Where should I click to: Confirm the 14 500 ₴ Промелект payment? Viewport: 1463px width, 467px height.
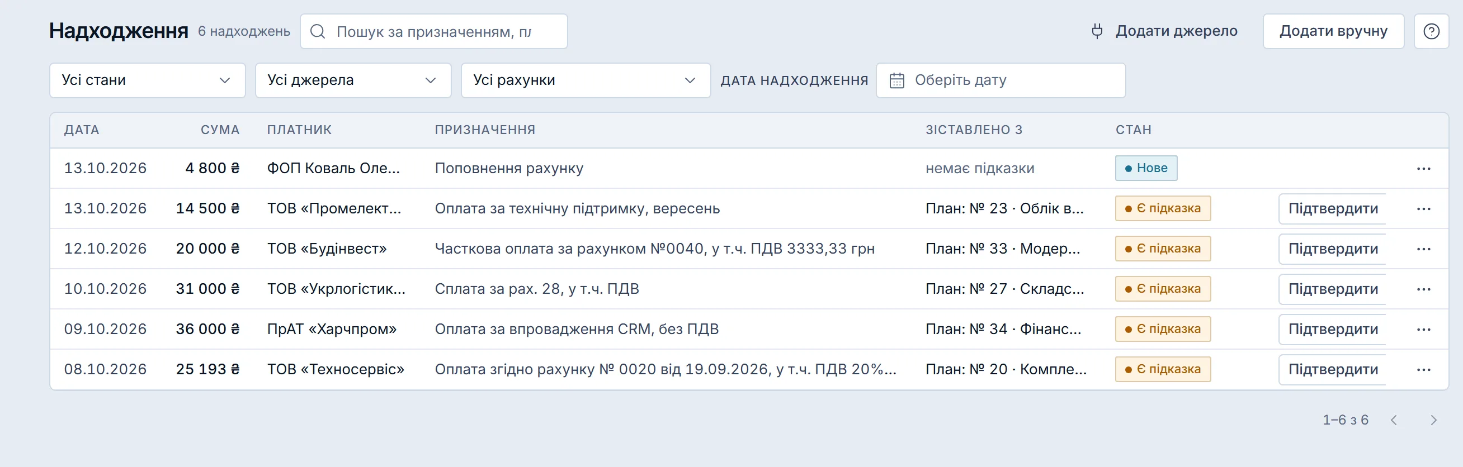tap(1332, 209)
